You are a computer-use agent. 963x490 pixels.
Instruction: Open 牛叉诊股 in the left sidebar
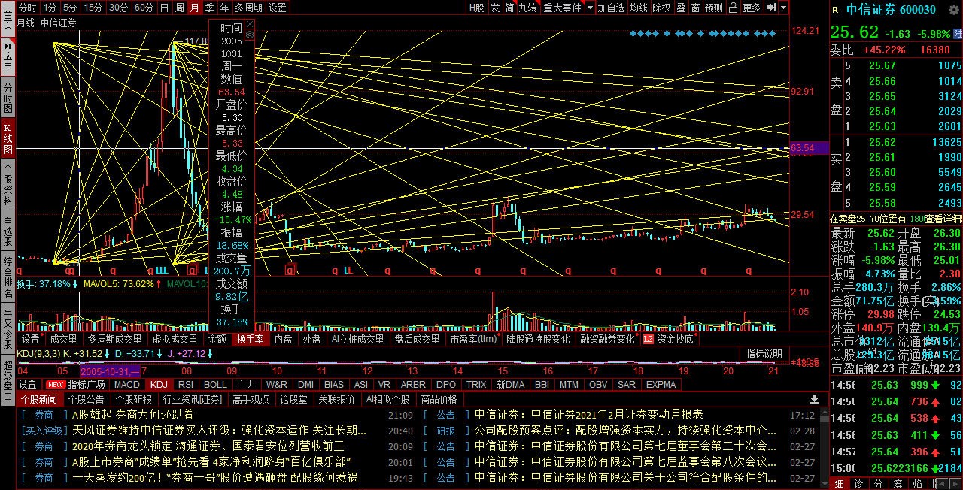coord(8,327)
